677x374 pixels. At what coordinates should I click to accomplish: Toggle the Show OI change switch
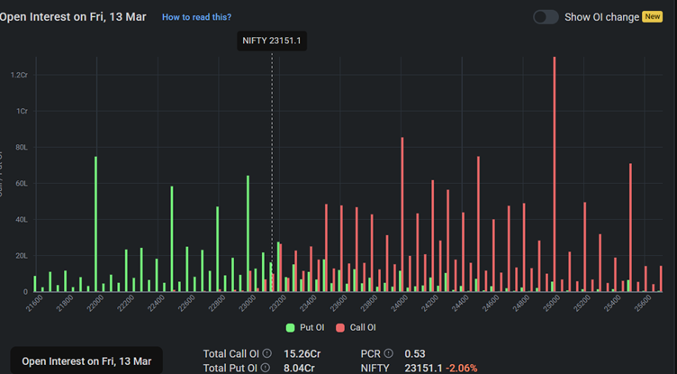(x=546, y=17)
